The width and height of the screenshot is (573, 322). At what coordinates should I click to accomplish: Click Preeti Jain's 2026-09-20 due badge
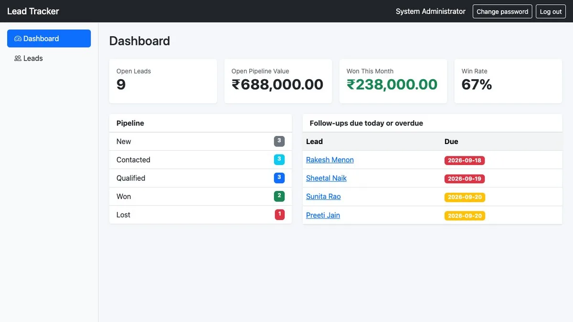point(465,216)
